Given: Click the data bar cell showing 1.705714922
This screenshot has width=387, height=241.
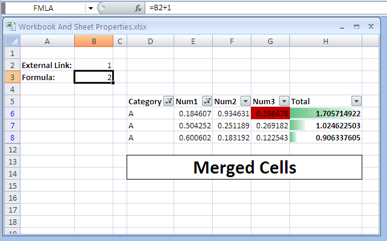Looking at the screenshot, I should click(326, 113).
